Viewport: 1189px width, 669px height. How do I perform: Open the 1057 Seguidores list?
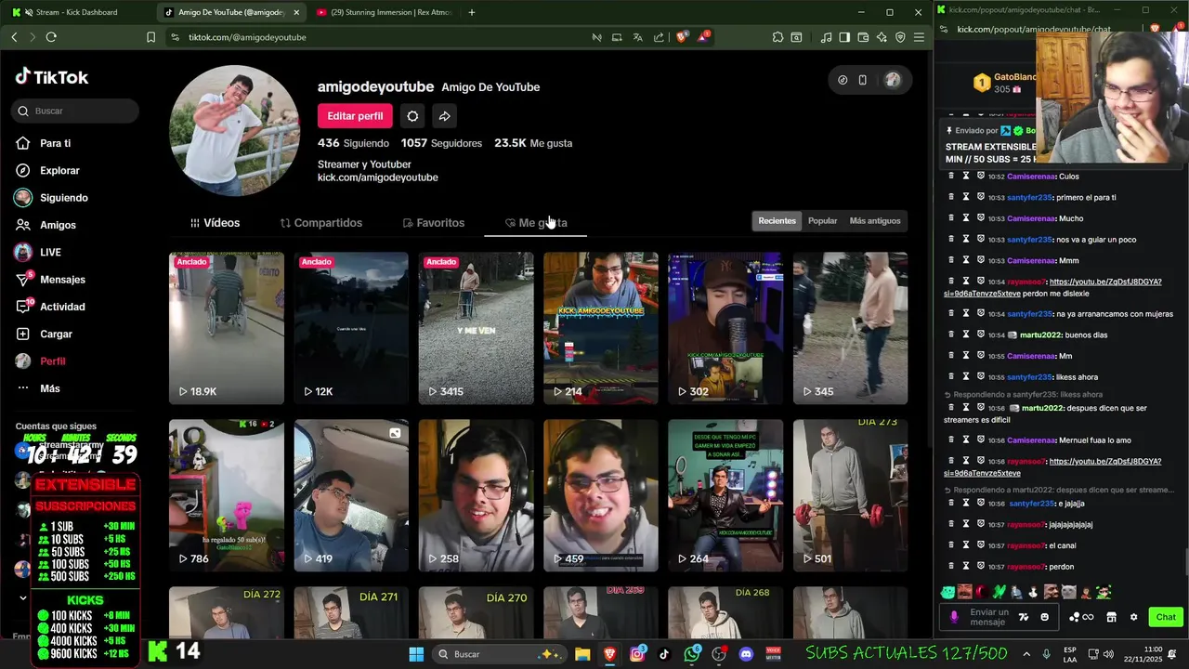click(441, 143)
